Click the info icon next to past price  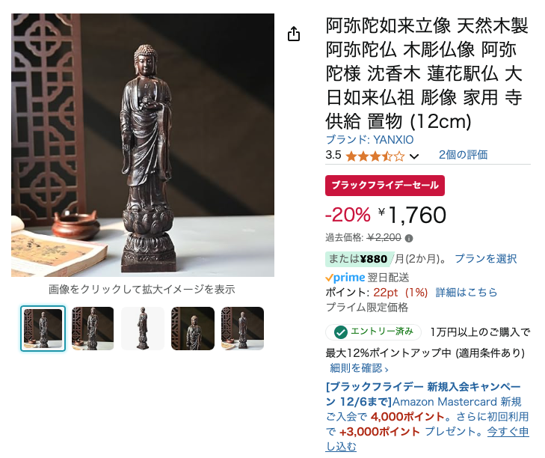pos(409,239)
